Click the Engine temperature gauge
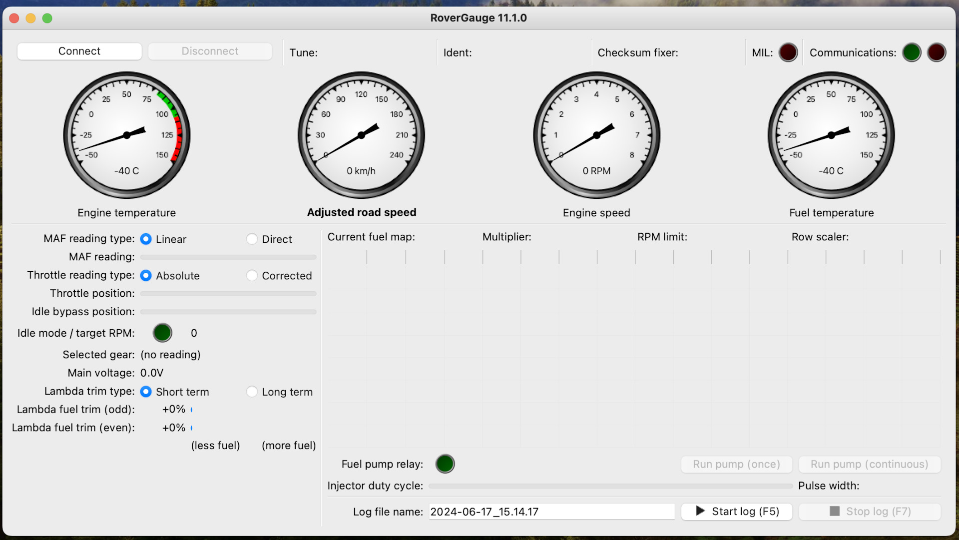This screenshot has width=959, height=540. (x=126, y=135)
